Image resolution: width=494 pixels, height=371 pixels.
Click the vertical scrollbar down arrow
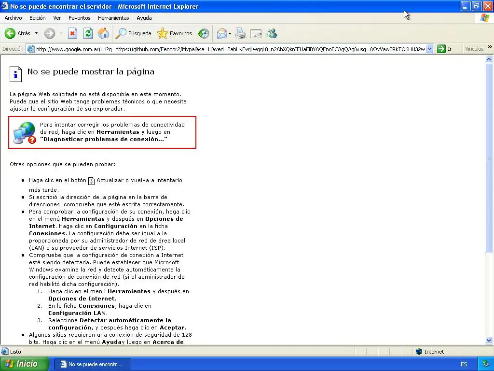pyautogui.click(x=489, y=340)
